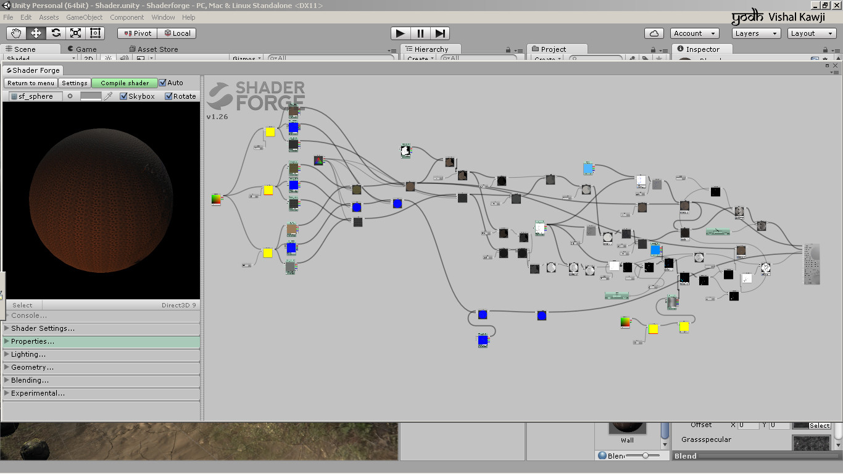The height and width of the screenshot is (474, 843).
Task: Click the 3D shader preview sphere
Action: point(101,202)
